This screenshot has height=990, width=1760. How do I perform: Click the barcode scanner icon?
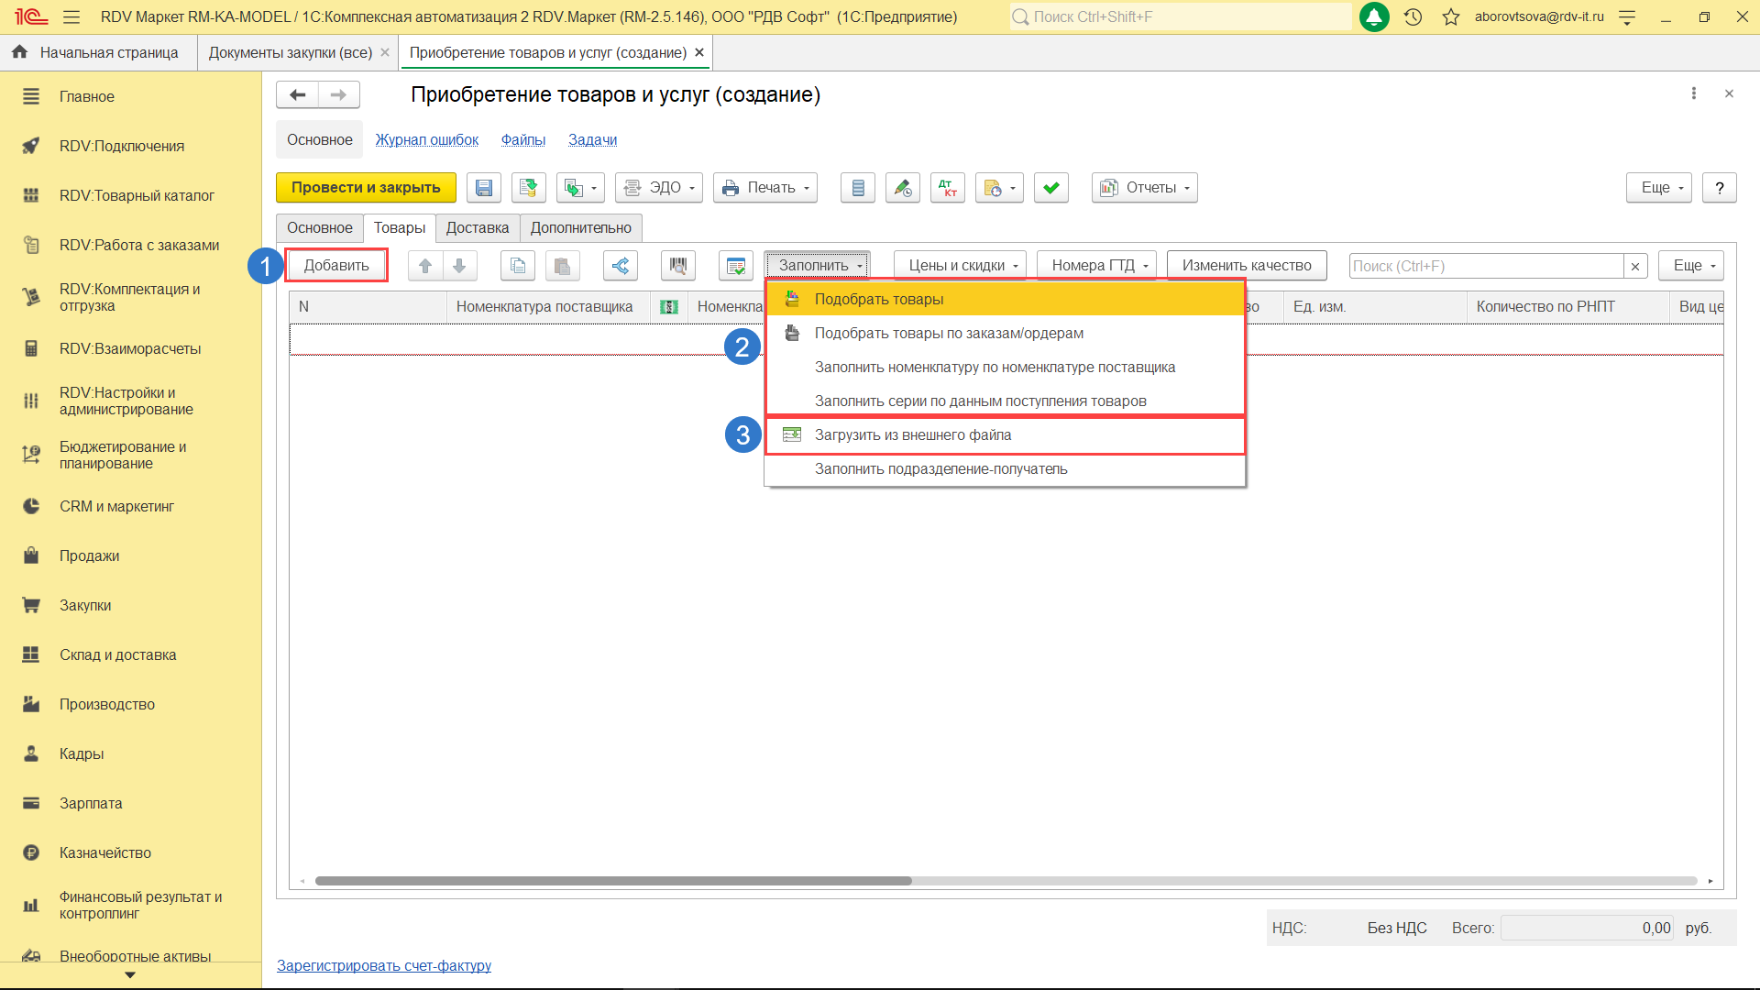click(677, 266)
